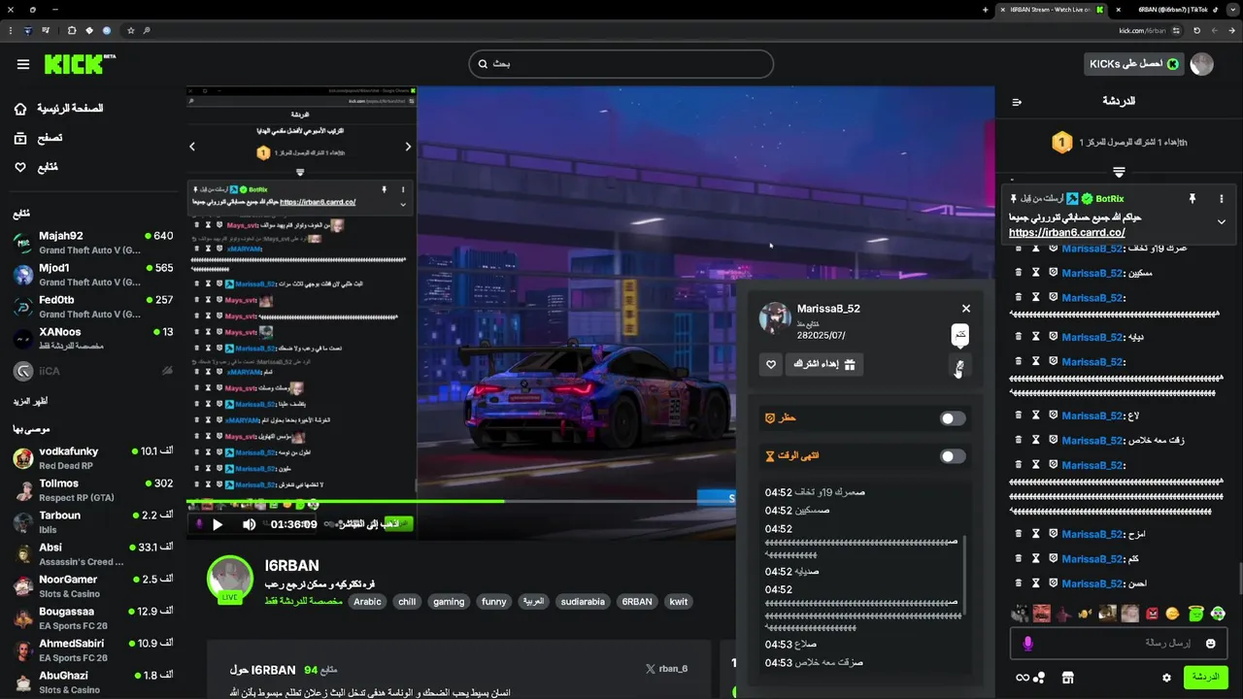1243x699 pixels.
Task: Open the irban6.carrd.co link in chat
Action: pyautogui.click(x=1066, y=233)
